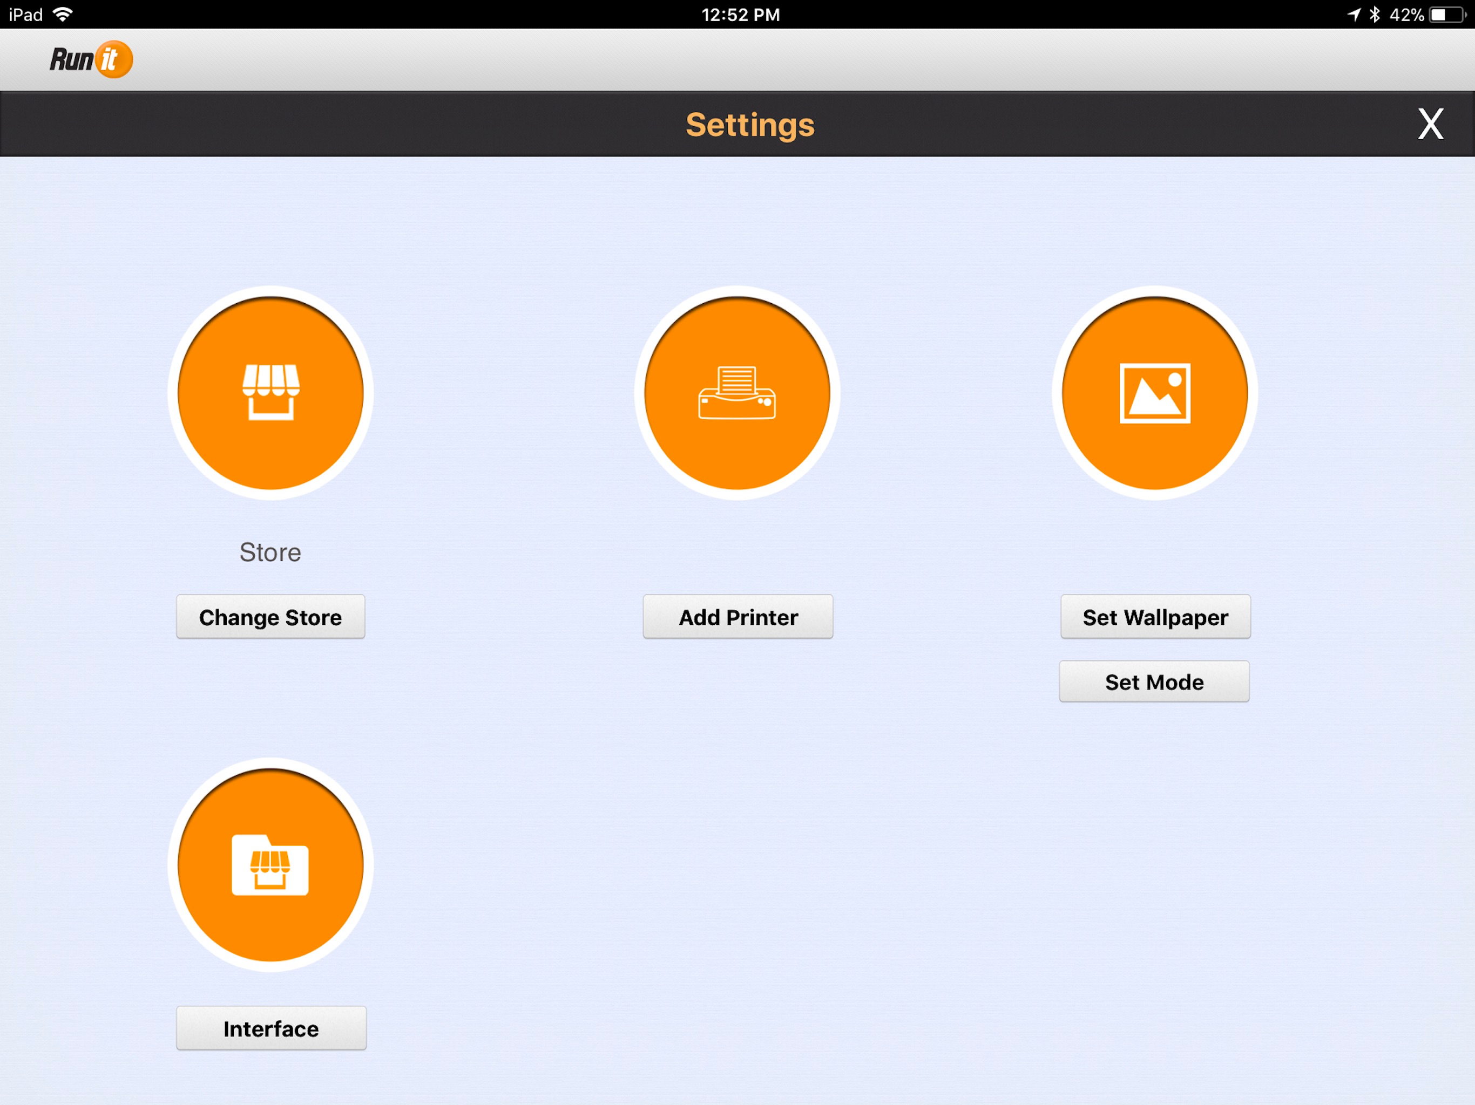Click the Settings title text
The height and width of the screenshot is (1105, 1475).
pyautogui.click(x=749, y=125)
